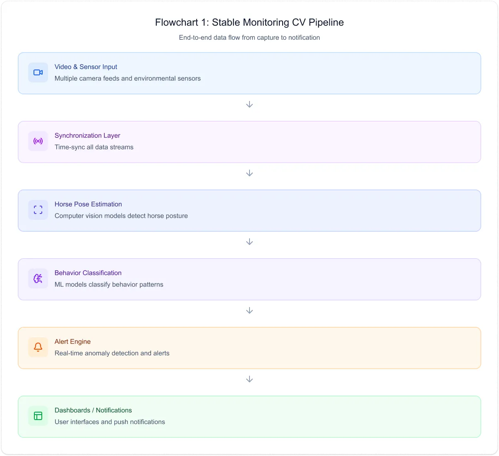
Task: Open the Dashboards / Notifications stage
Action: click(249, 416)
